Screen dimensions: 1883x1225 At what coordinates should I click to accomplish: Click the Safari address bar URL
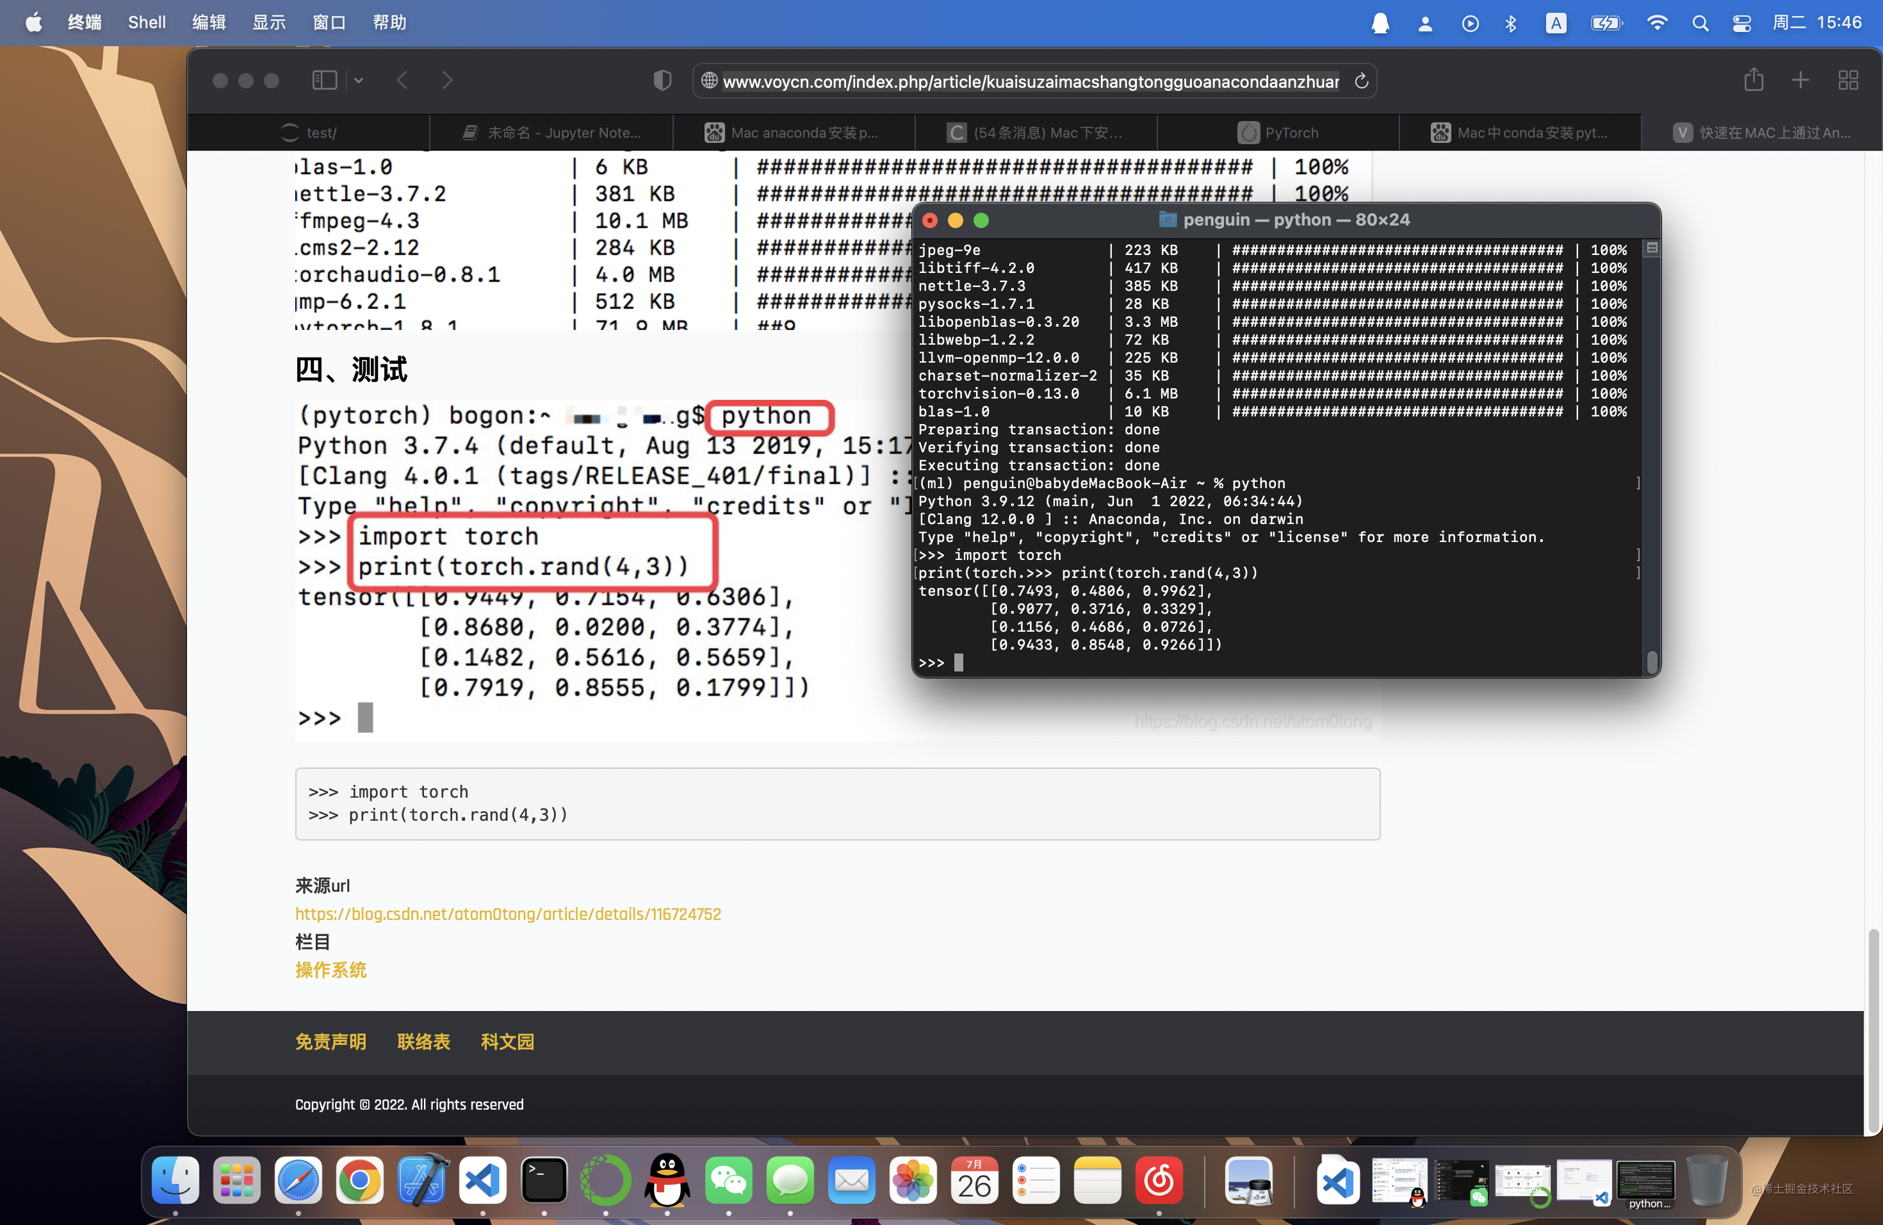coord(1031,81)
